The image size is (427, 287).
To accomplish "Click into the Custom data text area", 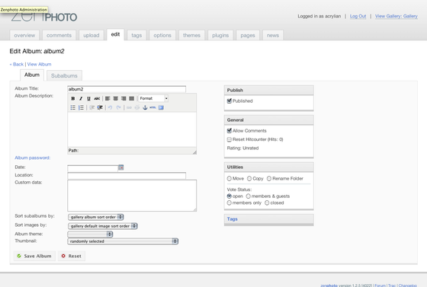I will pos(132,196).
